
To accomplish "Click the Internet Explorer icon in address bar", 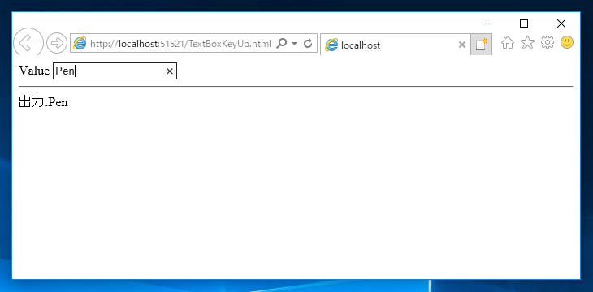I will [80, 44].
